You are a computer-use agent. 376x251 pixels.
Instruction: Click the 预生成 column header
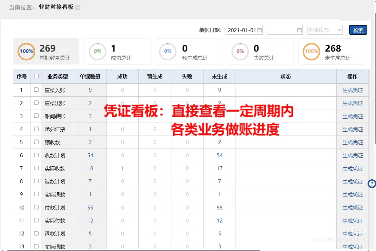(x=155, y=77)
